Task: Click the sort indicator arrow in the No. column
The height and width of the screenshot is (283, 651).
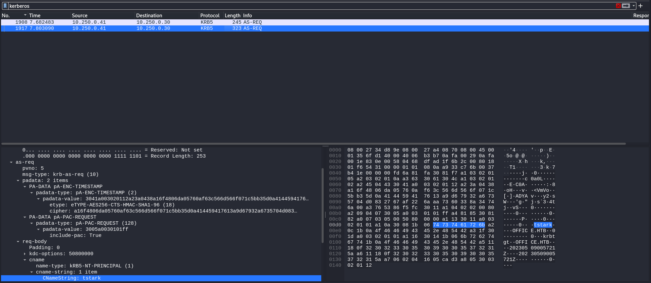Action: click(x=25, y=15)
